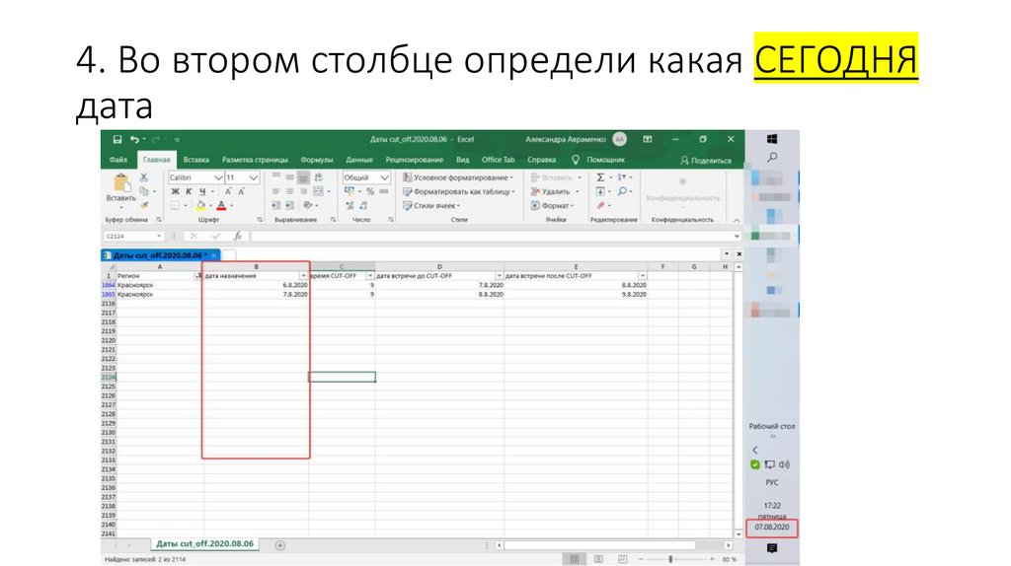Click the text orientation icon
The image size is (1011, 566).
[308, 205]
